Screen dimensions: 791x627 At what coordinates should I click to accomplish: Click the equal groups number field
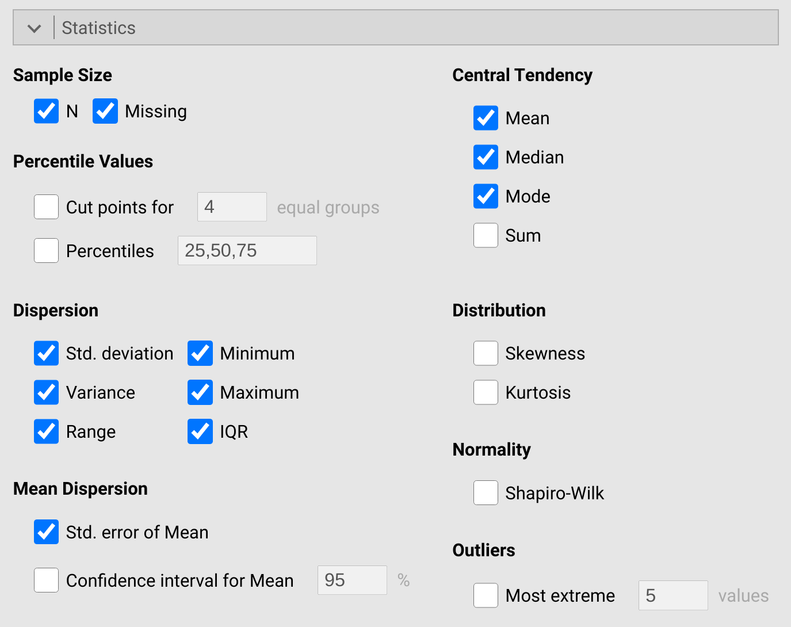tap(231, 207)
